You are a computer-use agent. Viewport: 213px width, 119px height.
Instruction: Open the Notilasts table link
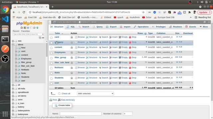(59, 67)
